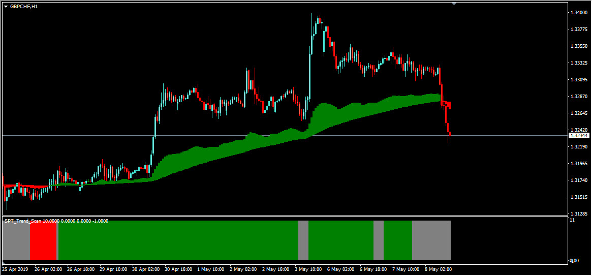Click the 1.32190 price scale label
The width and height of the screenshot is (592, 276).
click(x=579, y=146)
